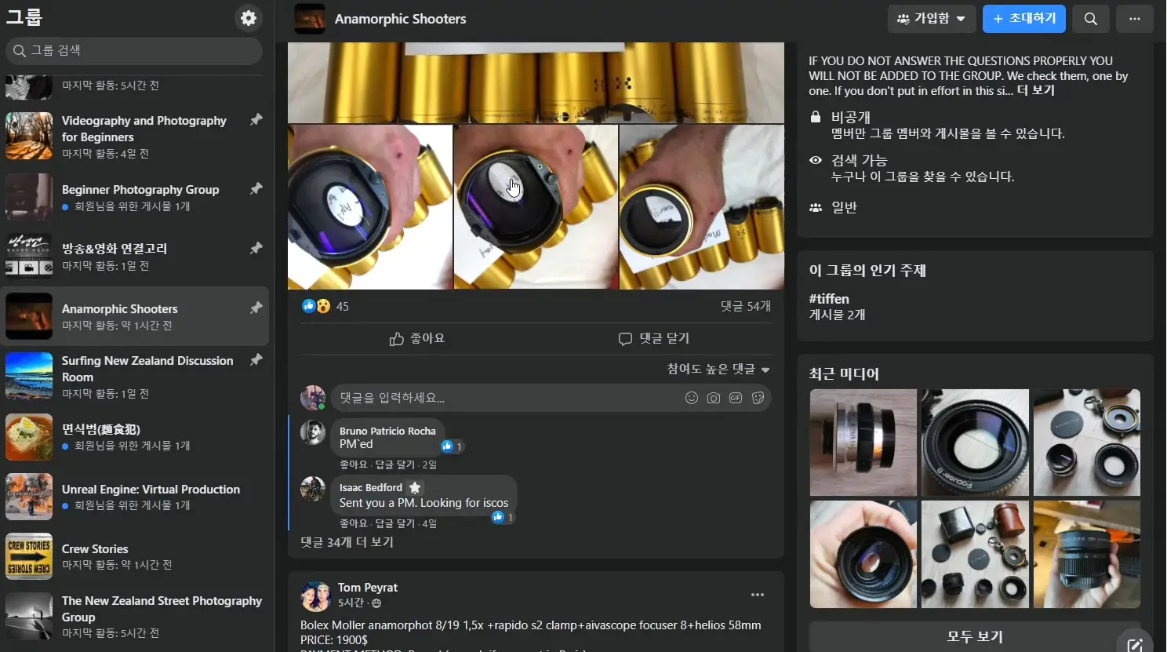Viewport: 1167px width, 652px height.
Task: Open Tom Peyrat post options menu
Action: tap(757, 595)
